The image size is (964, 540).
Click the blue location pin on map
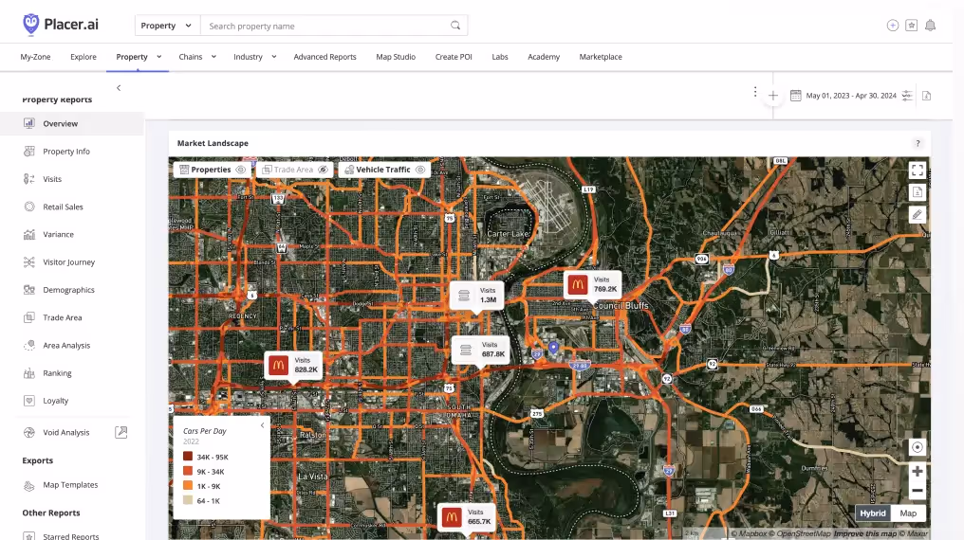tap(553, 348)
